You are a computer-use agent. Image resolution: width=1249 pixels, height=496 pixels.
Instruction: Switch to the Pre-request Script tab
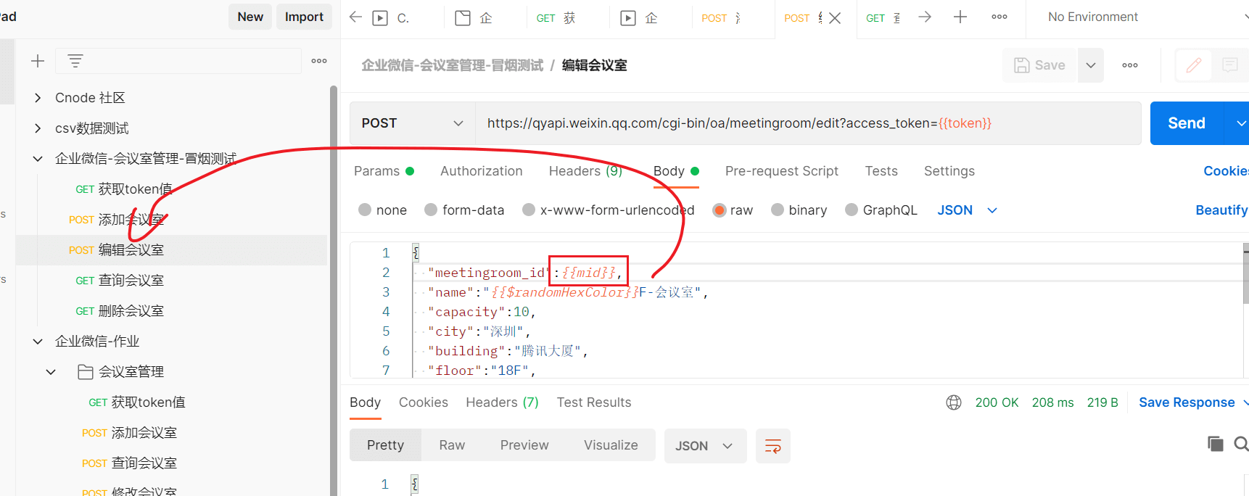point(781,171)
